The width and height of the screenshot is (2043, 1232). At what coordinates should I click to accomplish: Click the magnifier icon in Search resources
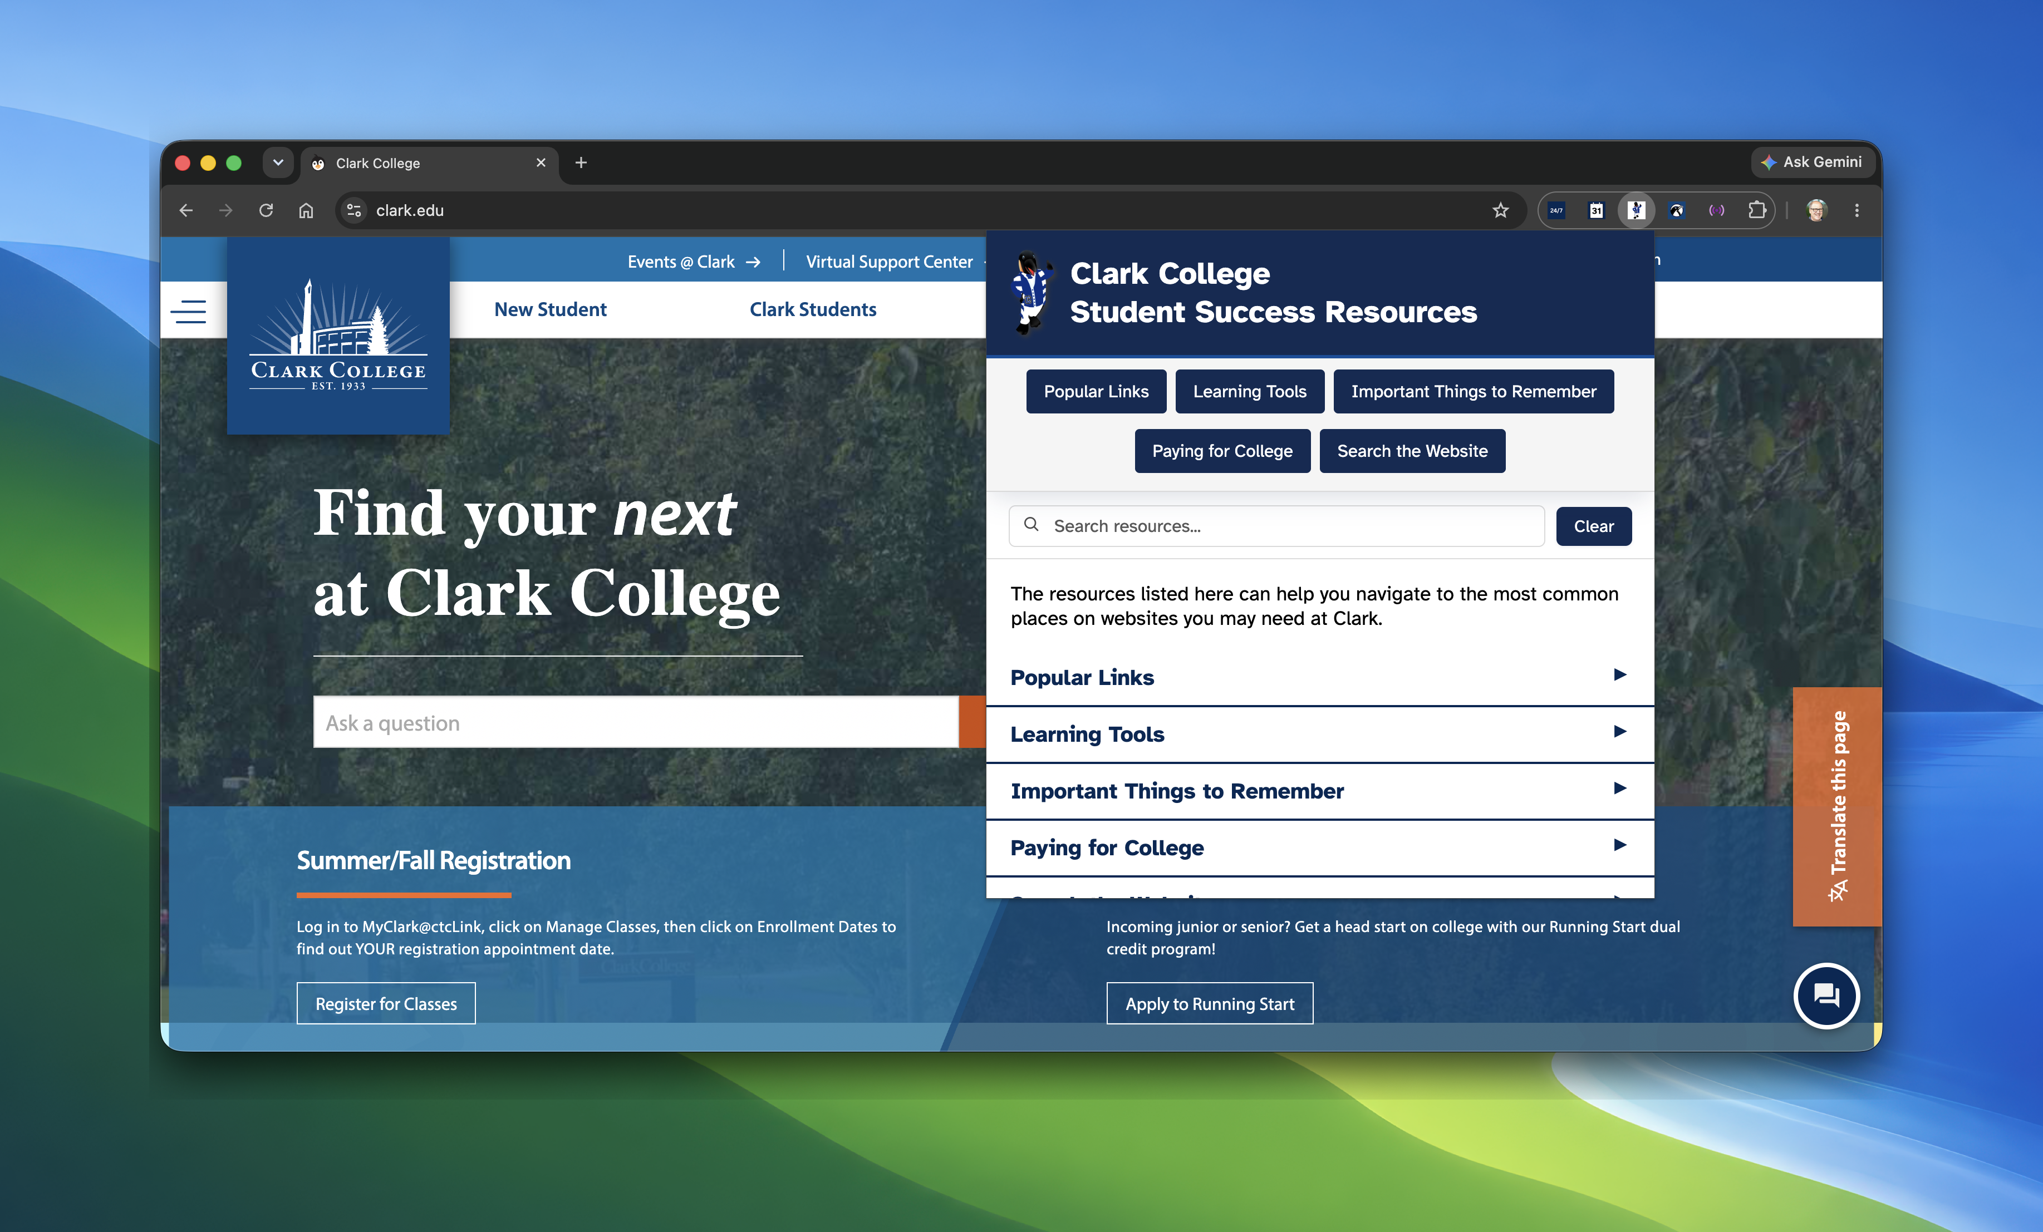pyautogui.click(x=1032, y=525)
